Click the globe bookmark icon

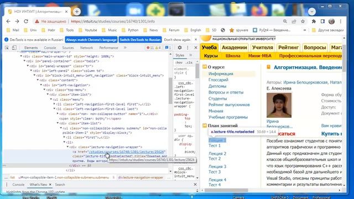pyautogui.click(x=223, y=30)
